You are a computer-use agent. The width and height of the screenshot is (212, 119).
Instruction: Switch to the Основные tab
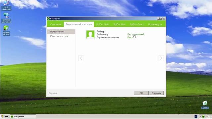[x=56, y=24]
